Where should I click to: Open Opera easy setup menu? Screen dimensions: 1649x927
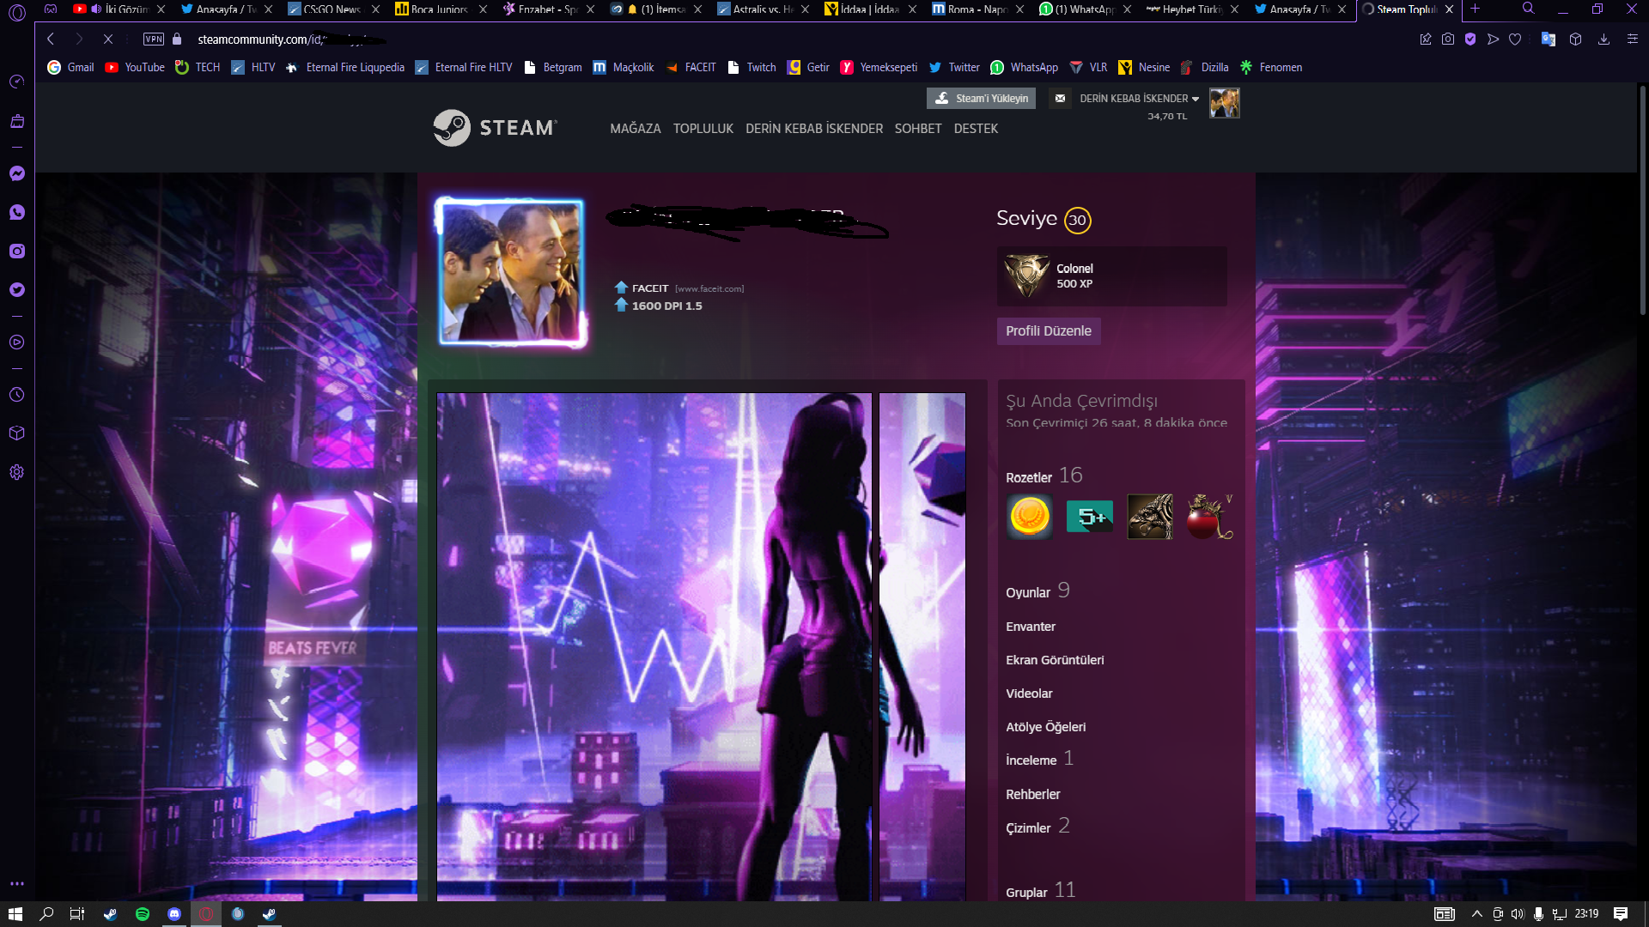[x=1633, y=39]
